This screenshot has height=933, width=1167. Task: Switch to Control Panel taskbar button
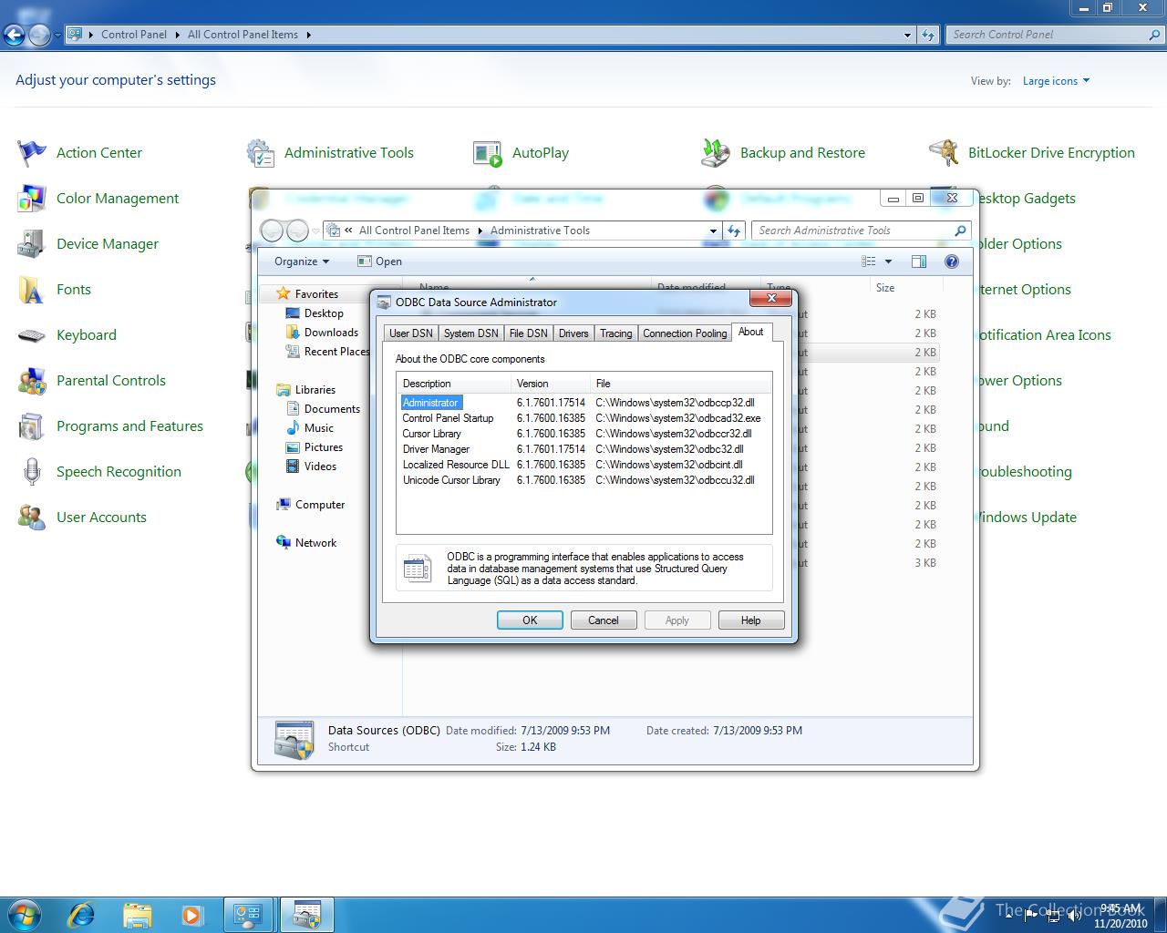pos(249,914)
